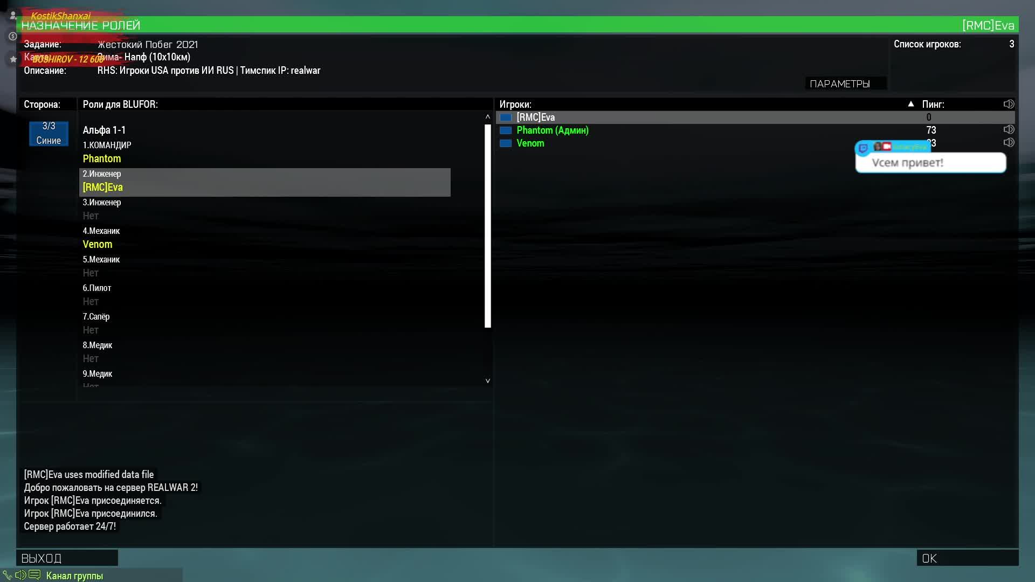The height and width of the screenshot is (582, 1035).
Task: Click the sort arrow next to Пинг
Action: (910, 104)
